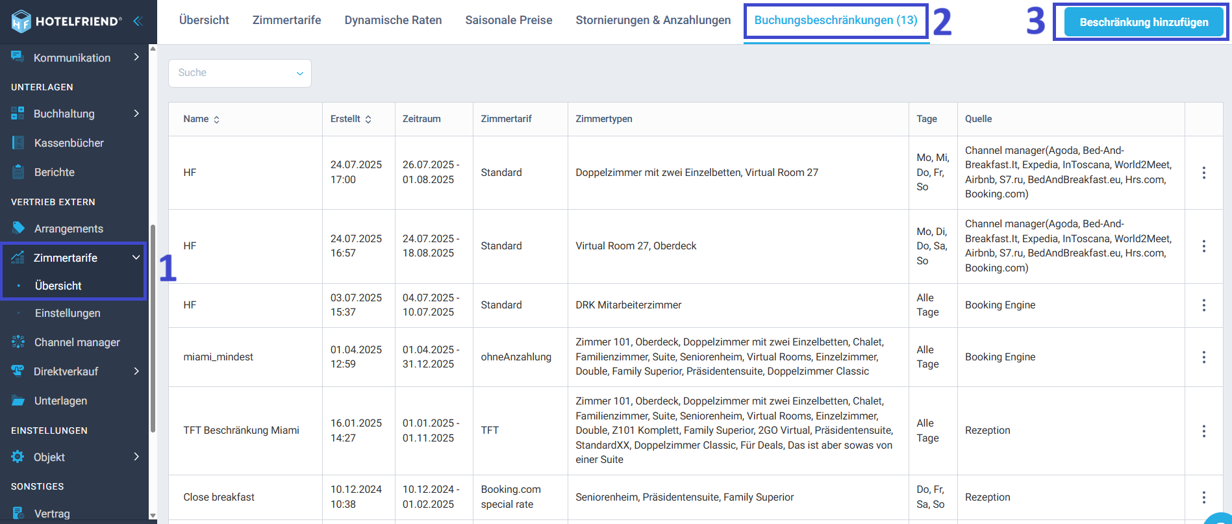The width and height of the screenshot is (1232, 524).
Task: Click the Beschränkung hinzufügen button
Action: (1143, 22)
